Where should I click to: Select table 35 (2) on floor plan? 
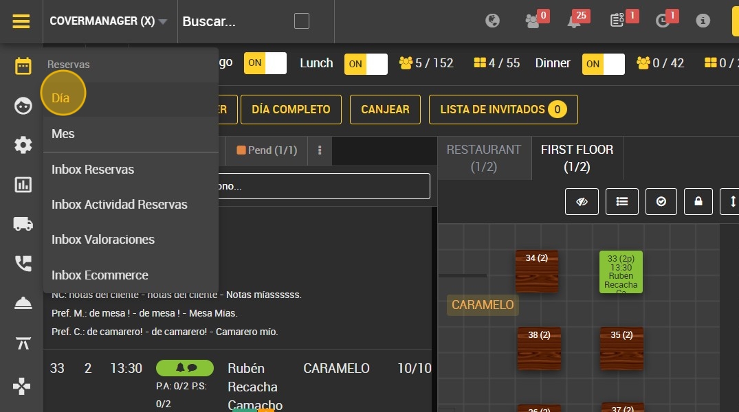click(x=621, y=348)
